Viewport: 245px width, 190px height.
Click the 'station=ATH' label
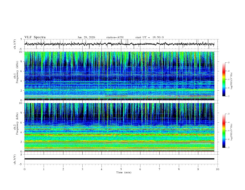tap(115, 37)
